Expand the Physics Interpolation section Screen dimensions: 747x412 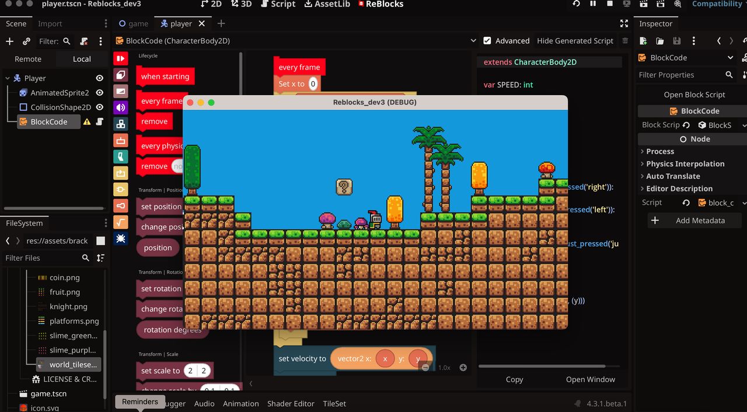click(x=685, y=164)
